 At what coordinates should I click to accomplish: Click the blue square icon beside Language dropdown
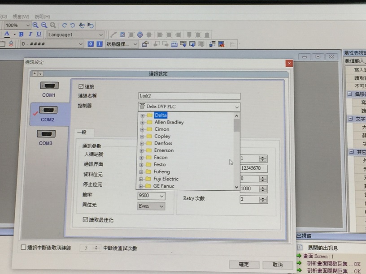(122, 35)
